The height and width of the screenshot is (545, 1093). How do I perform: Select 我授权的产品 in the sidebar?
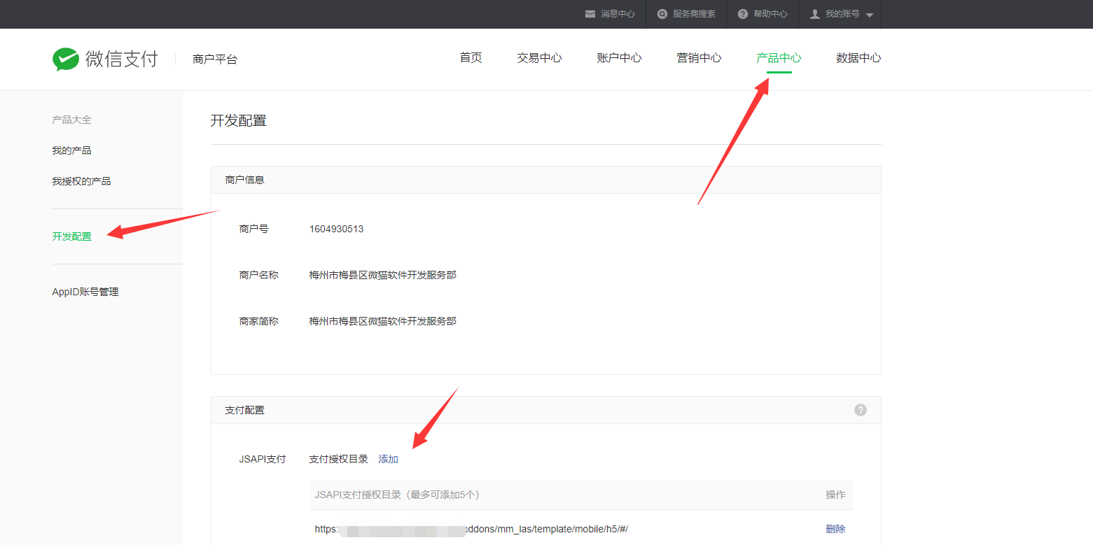pyautogui.click(x=81, y=181)
